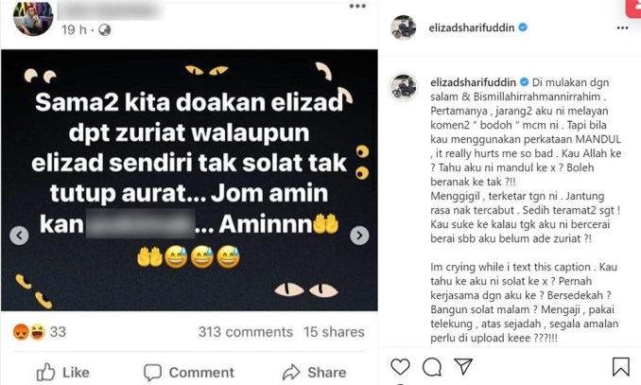641x385 pixels.
Task: Open the reactions list showing 33
Action: point(40,332)
